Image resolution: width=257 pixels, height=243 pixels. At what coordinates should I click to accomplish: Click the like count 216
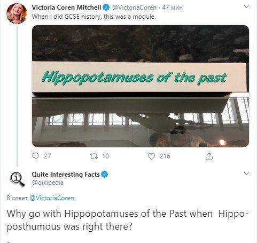coord(165,156)
